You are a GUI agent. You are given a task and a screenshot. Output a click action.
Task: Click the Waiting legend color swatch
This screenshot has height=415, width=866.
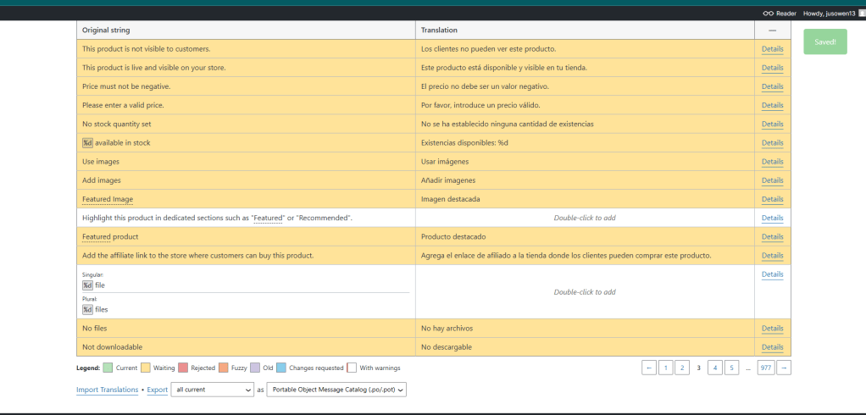coord(146,368)
